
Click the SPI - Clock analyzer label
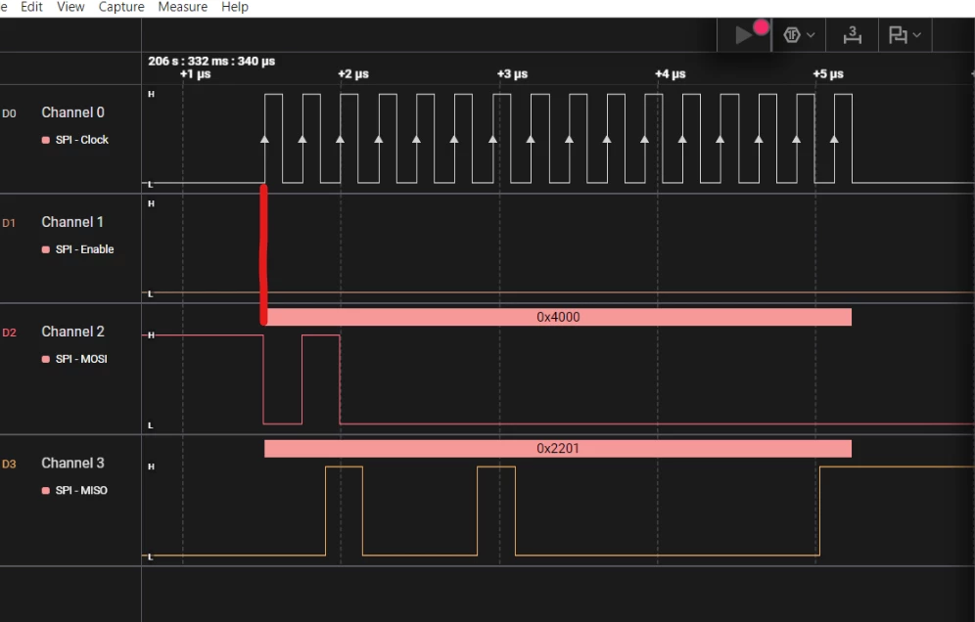tap(82, 140)
